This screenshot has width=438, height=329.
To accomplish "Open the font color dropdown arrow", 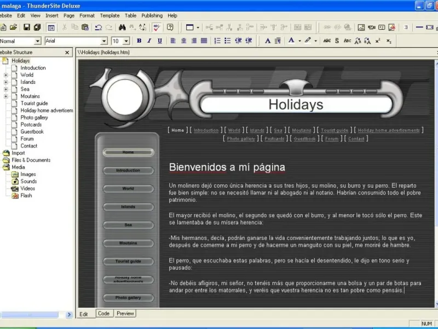I will click(x=299, y=41).
